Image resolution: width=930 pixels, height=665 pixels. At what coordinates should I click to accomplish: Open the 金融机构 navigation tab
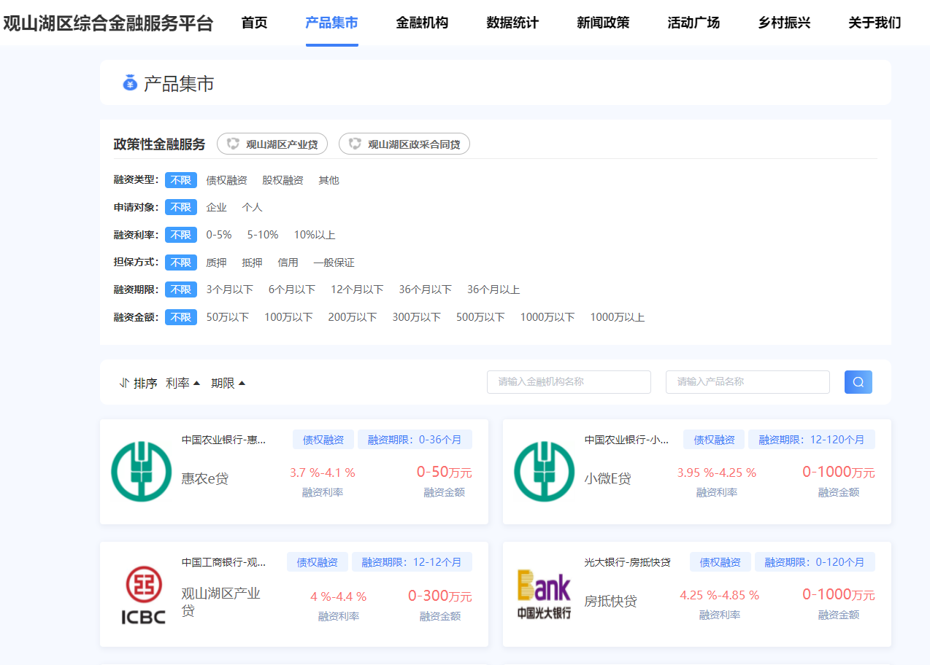tap(422, 23)
